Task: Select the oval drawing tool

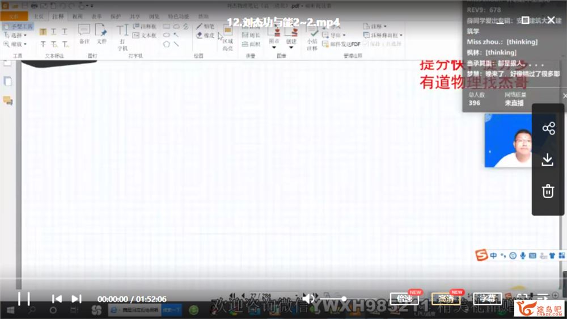Action: coord(166,35)
